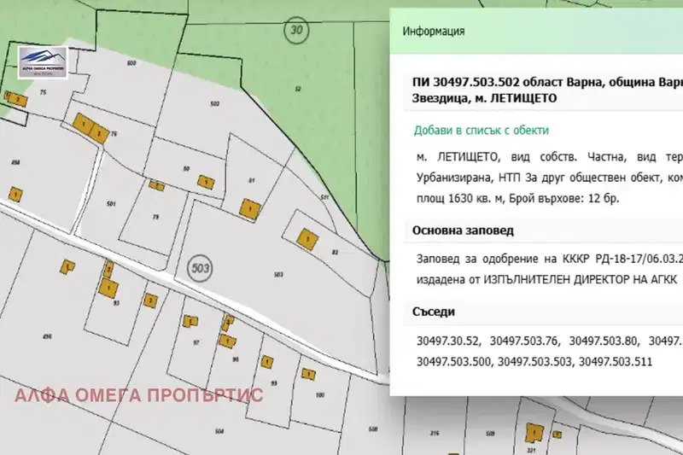This screenshot has height=455, width=683.
Task: Select parcel 97 label
Action: [196, 342]
